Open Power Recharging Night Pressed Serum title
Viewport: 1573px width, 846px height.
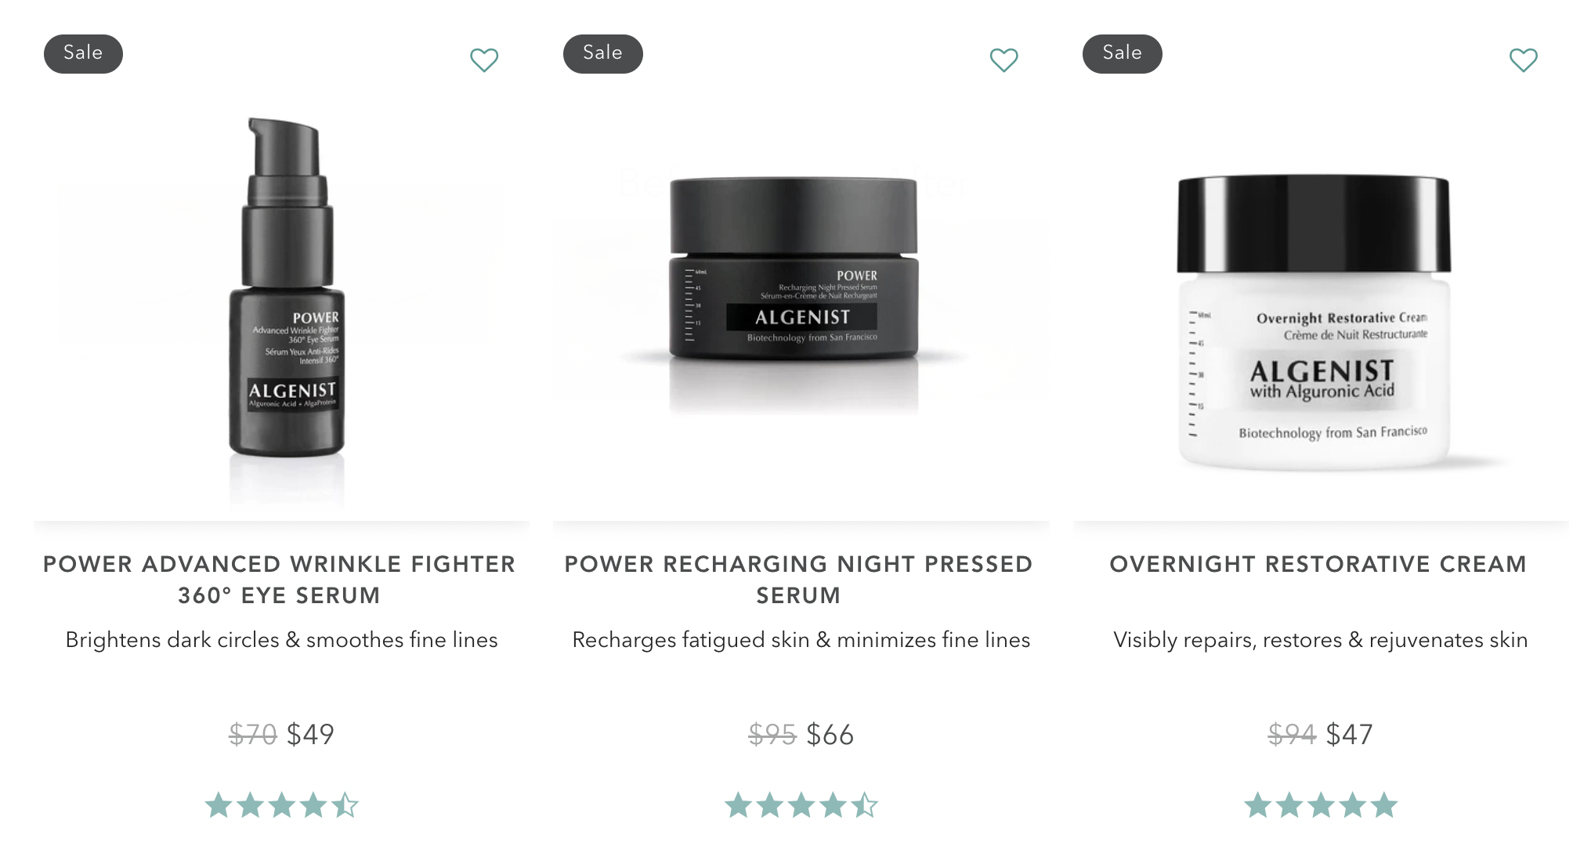pyautogui.click(x=799, y=580)
